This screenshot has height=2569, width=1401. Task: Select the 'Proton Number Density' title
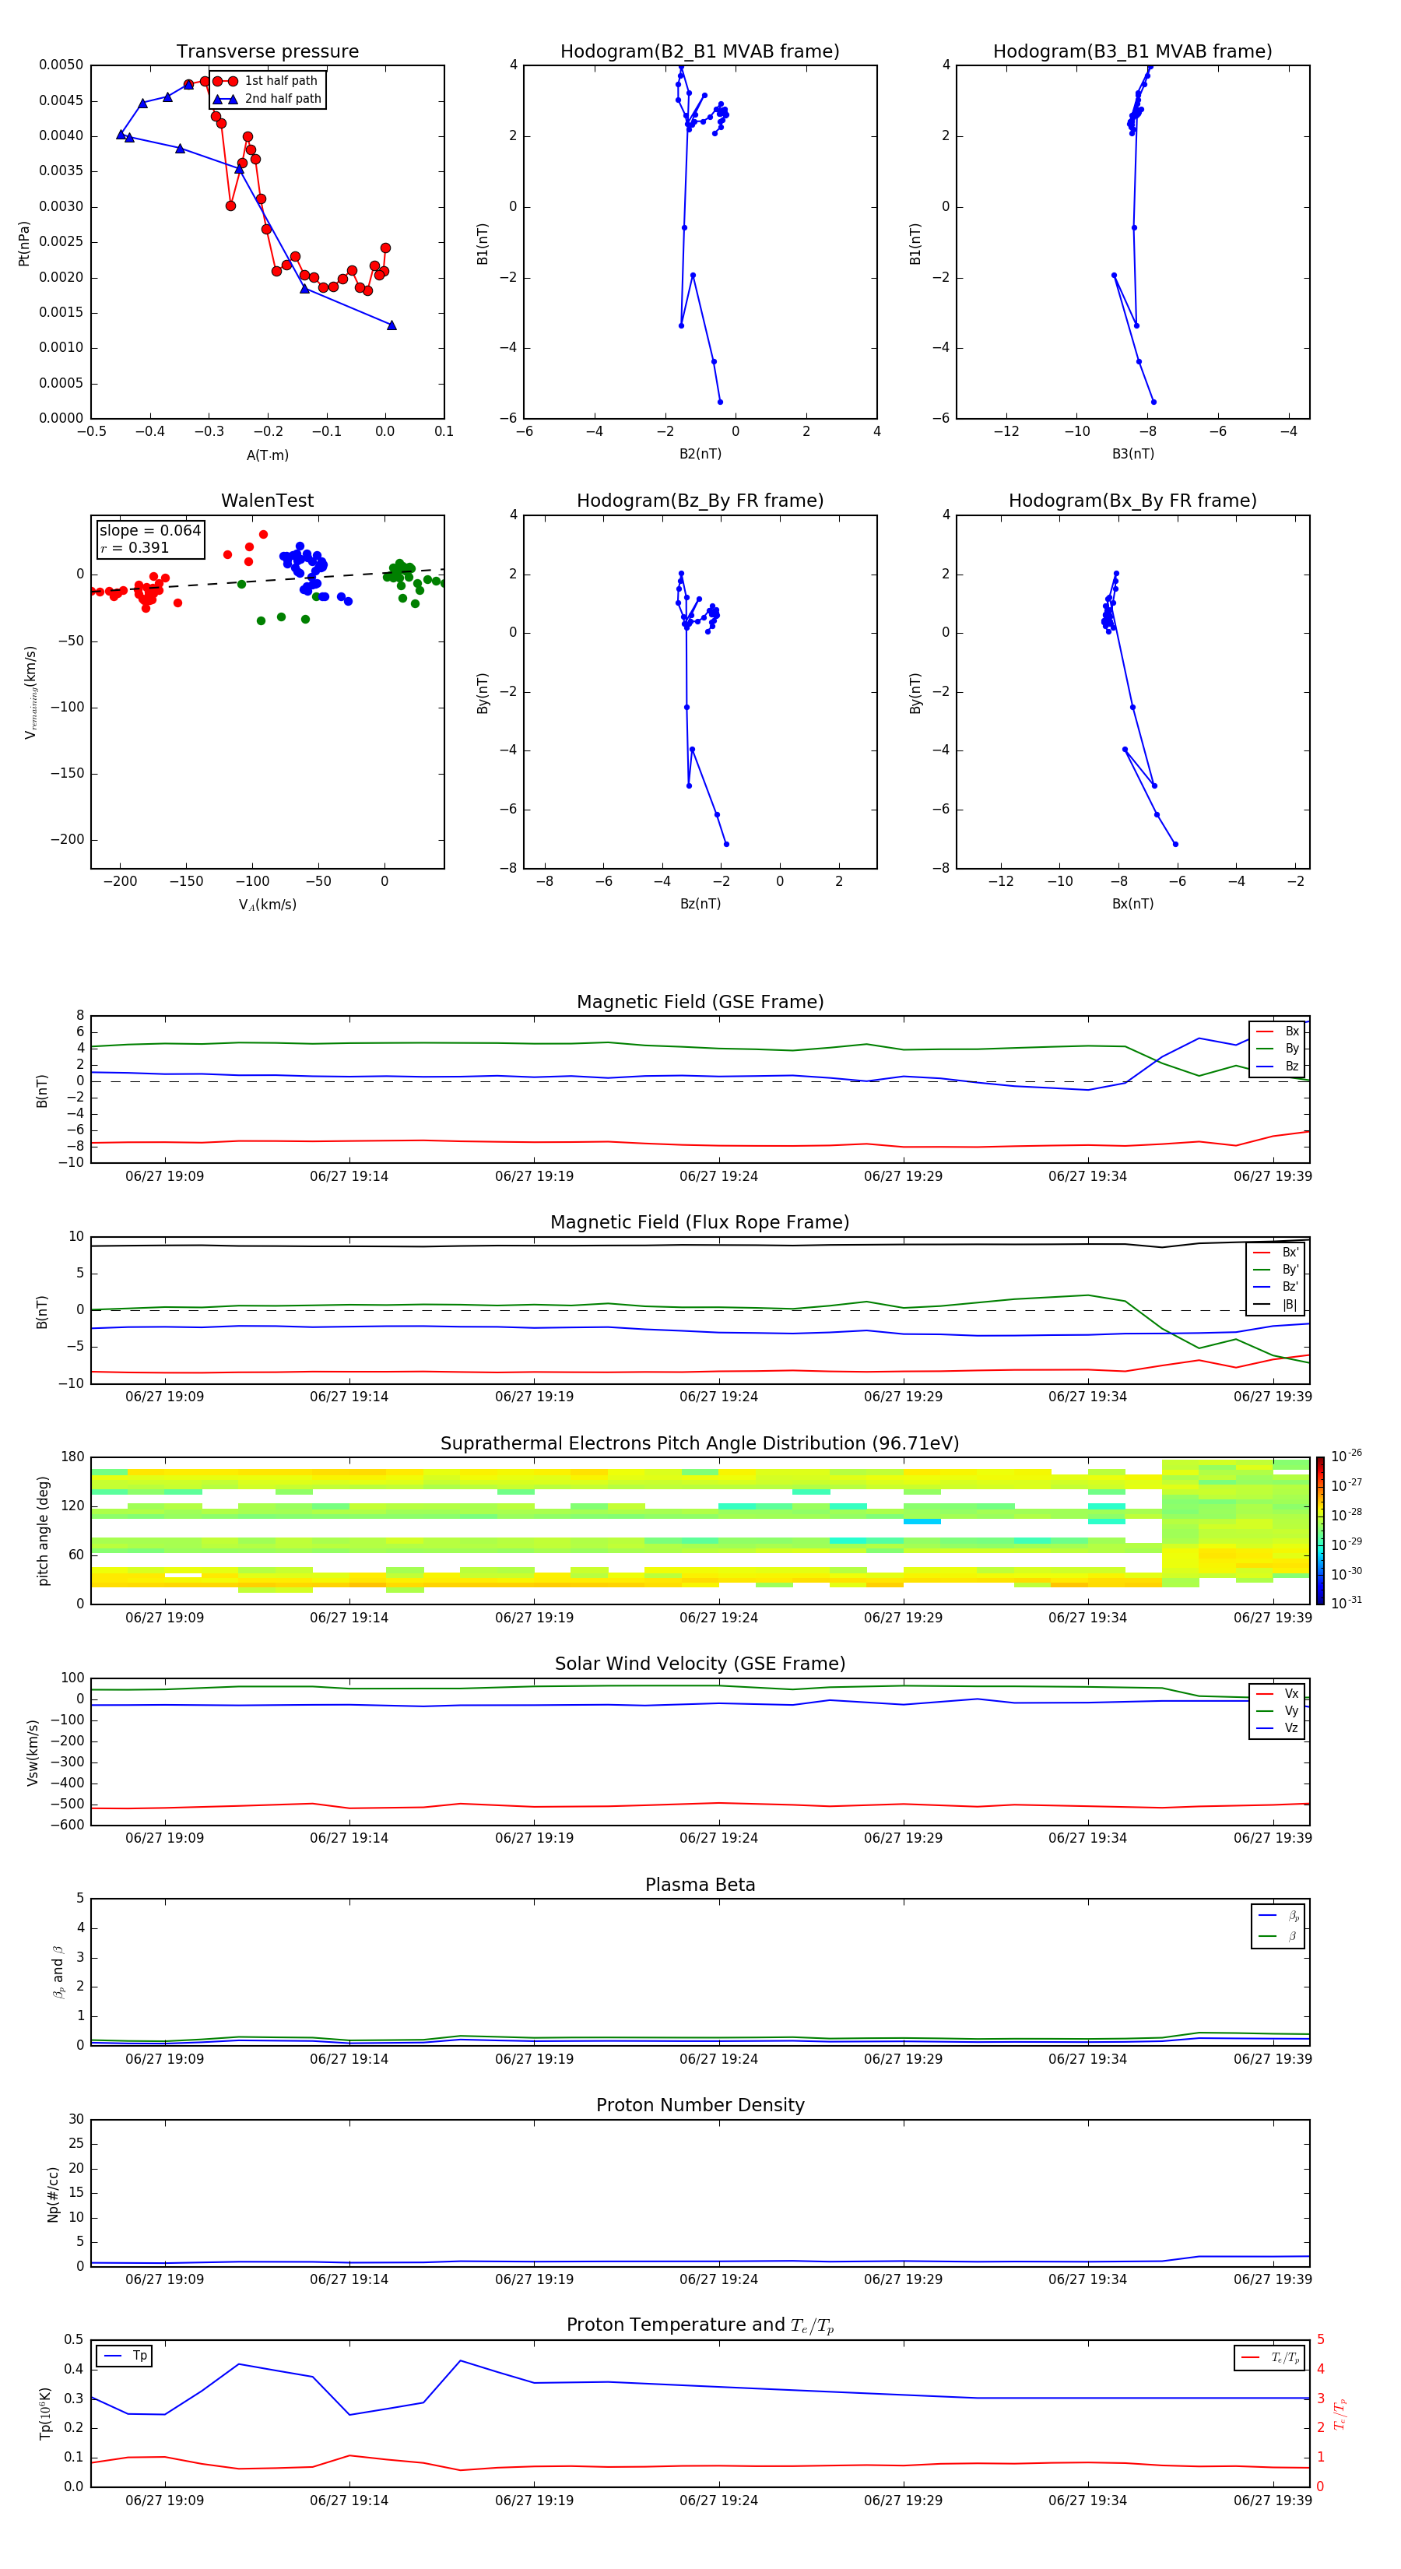pos(700,2105)
